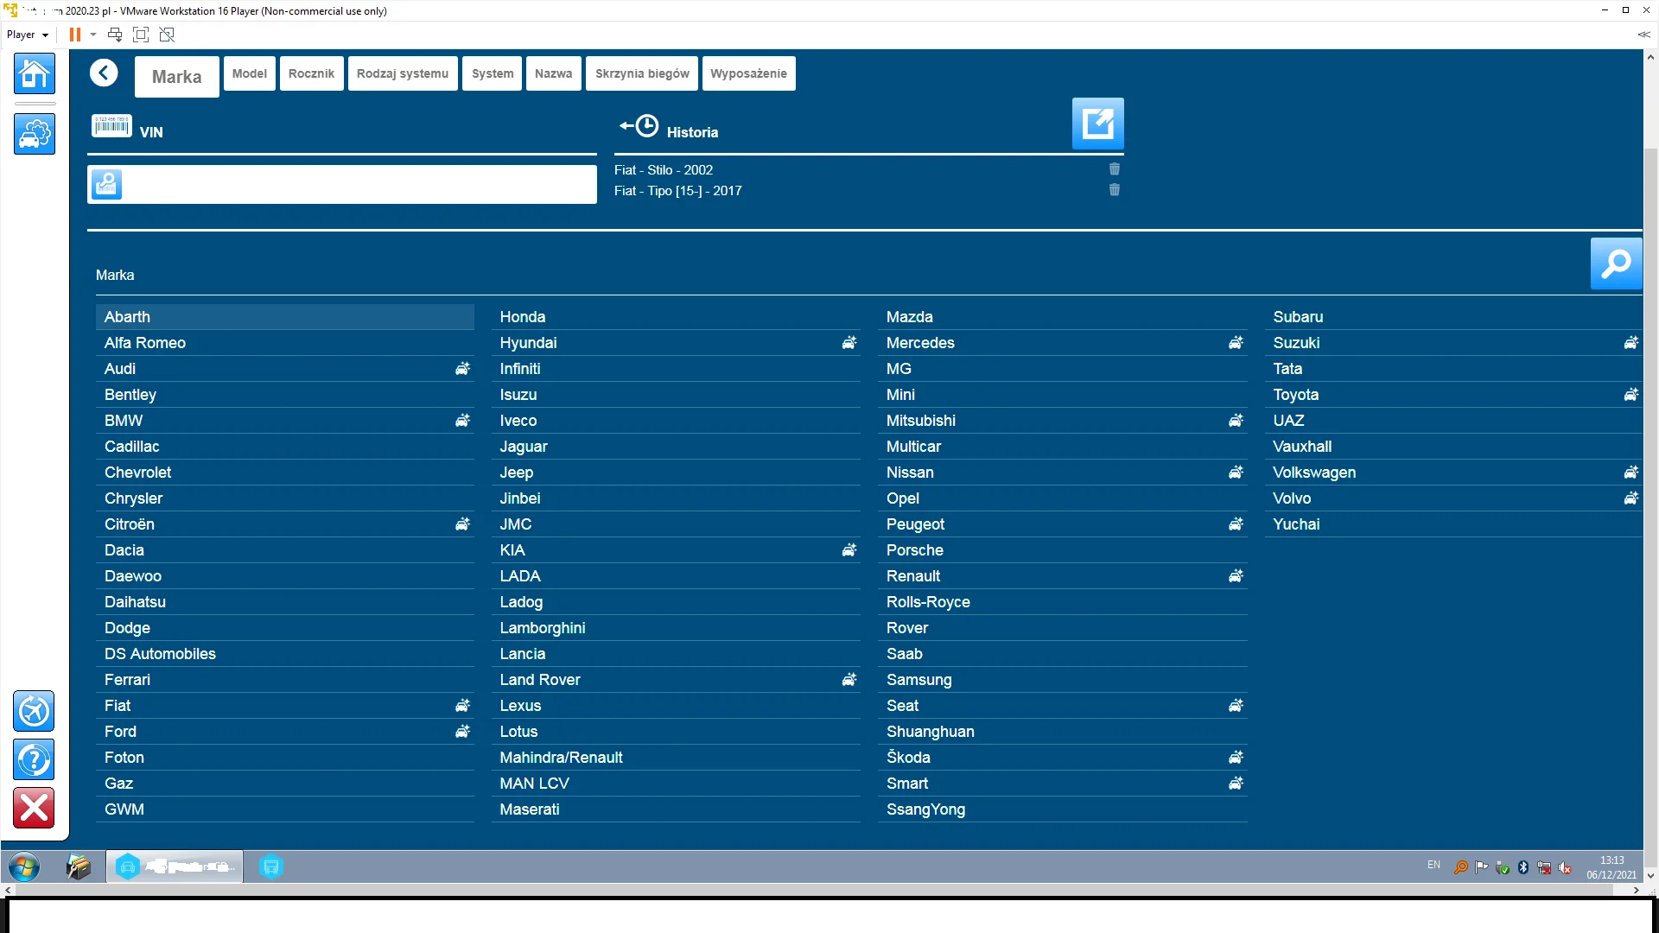Click the VIN barcode scan icon

tap(111, 126)
